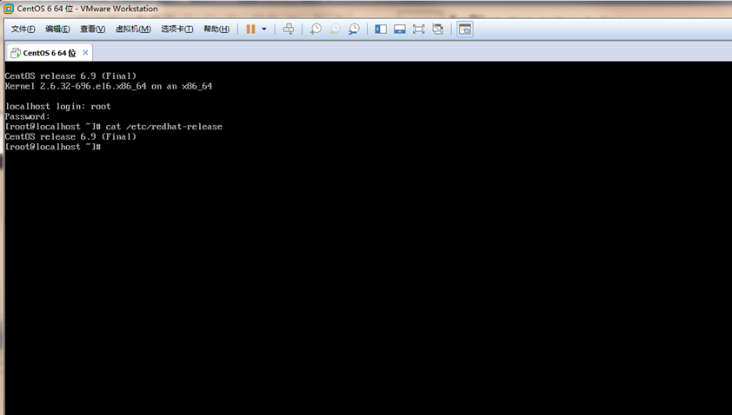Click the cat /etc/redhat-release command text
Image resolution: width=732 pixels, height=415 pixels.
163,127
